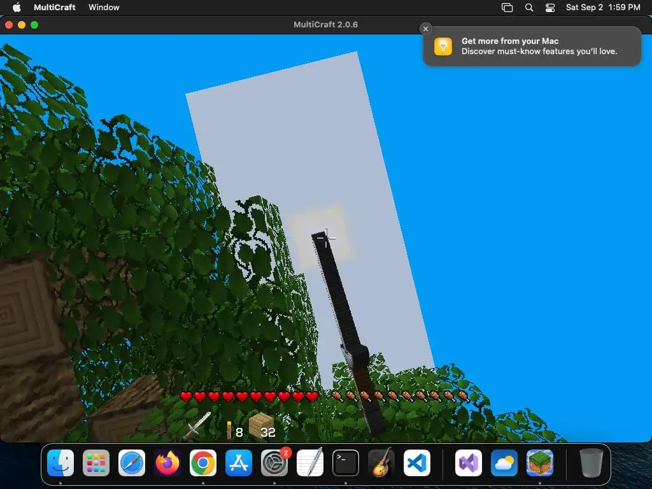
Task: Open Spotlight search in menu bar
Action: (529, 8)
